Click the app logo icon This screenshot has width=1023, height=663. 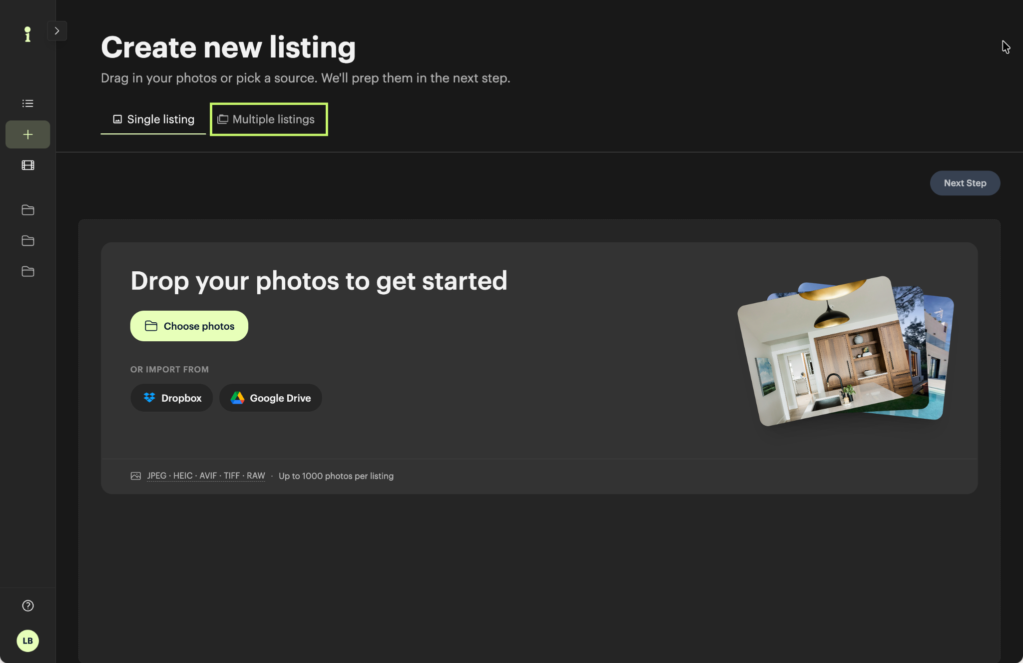[x=27, y=34]
